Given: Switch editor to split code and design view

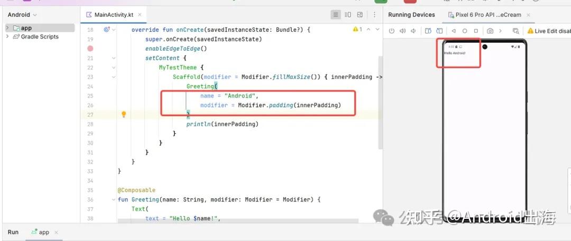Looking at the screenshot, I should point(347,15).
